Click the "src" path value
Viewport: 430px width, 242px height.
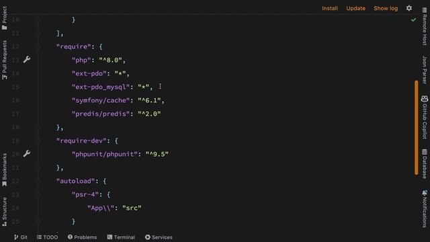(x=132, y=208)
